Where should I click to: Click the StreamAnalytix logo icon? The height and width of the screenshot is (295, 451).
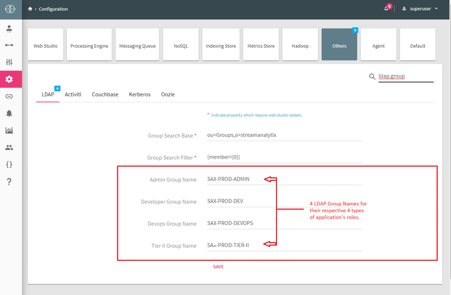(10, 9)
